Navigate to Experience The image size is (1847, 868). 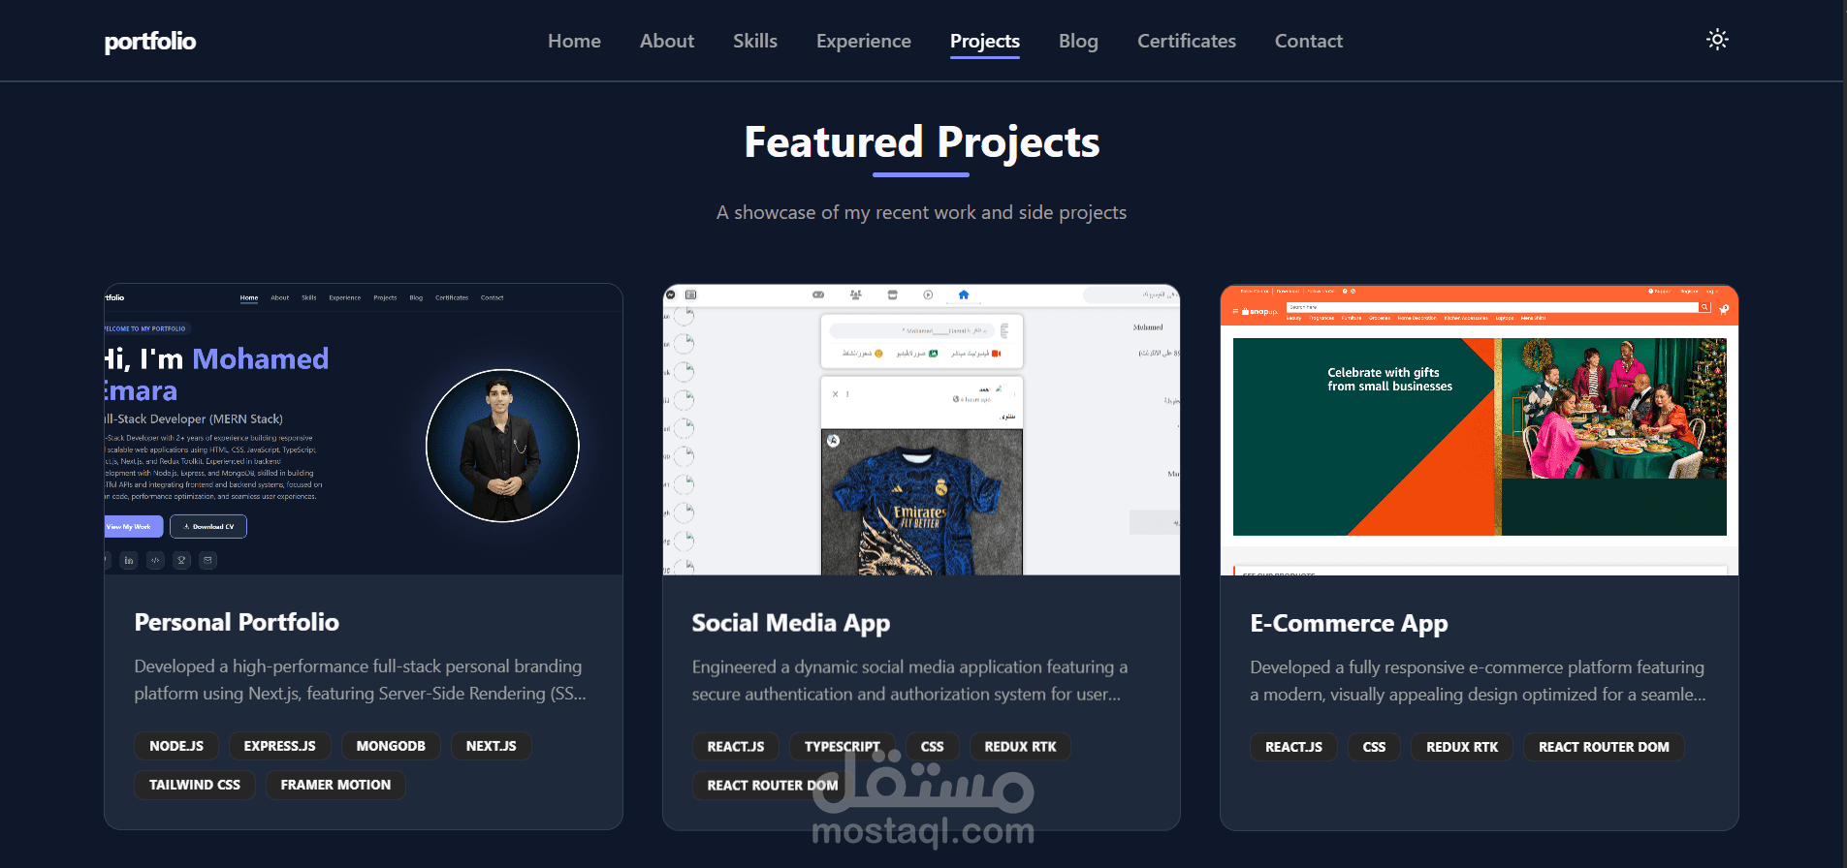[x=864, y=41]
